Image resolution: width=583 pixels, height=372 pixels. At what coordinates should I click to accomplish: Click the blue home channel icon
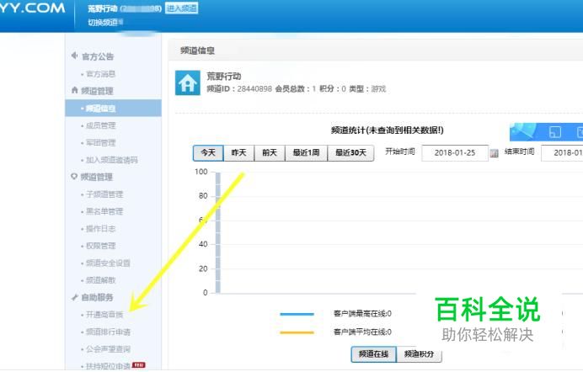tap(188, 82)
